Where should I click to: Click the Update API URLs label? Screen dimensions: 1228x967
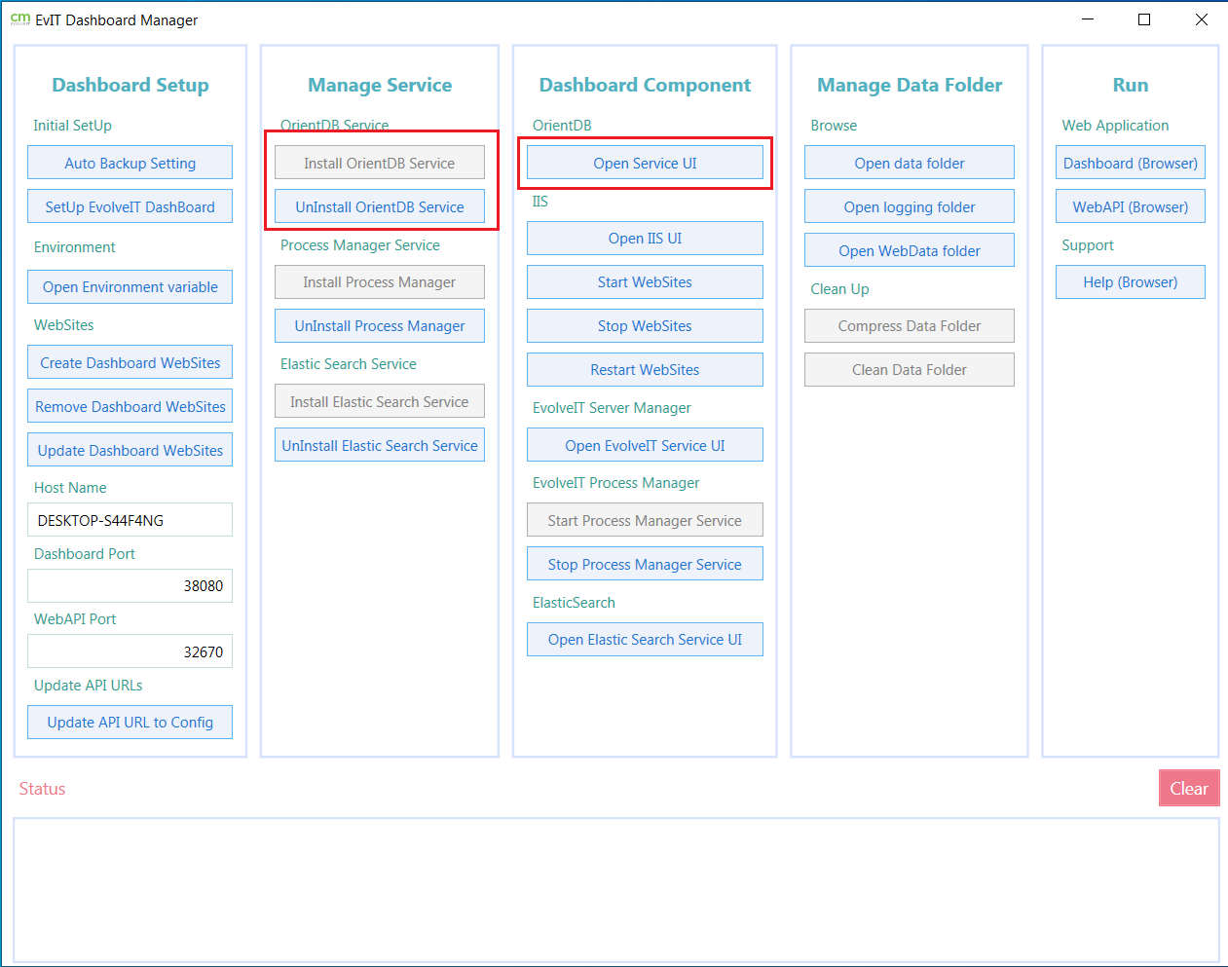click(x=88, y=685)
